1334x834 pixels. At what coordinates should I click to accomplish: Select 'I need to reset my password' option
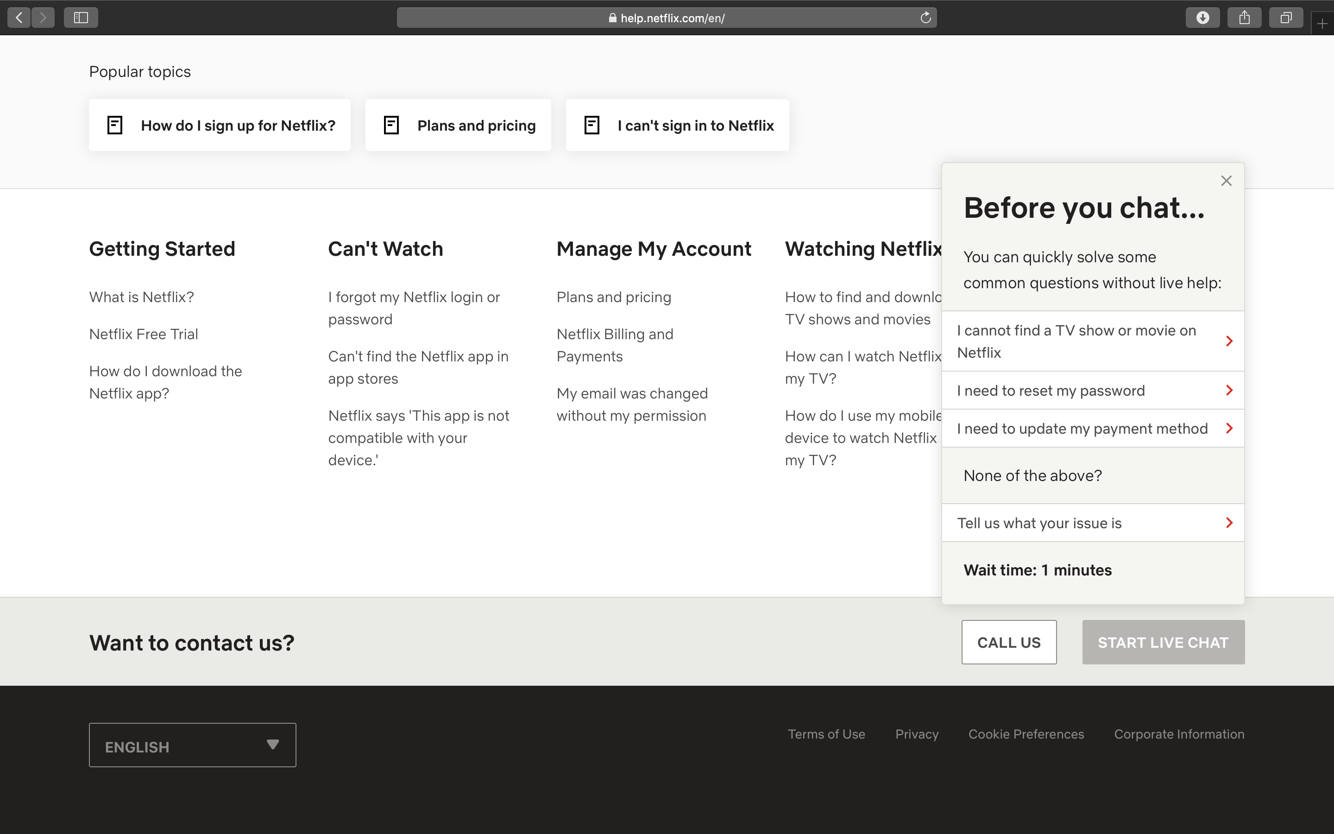point(1093,391)
